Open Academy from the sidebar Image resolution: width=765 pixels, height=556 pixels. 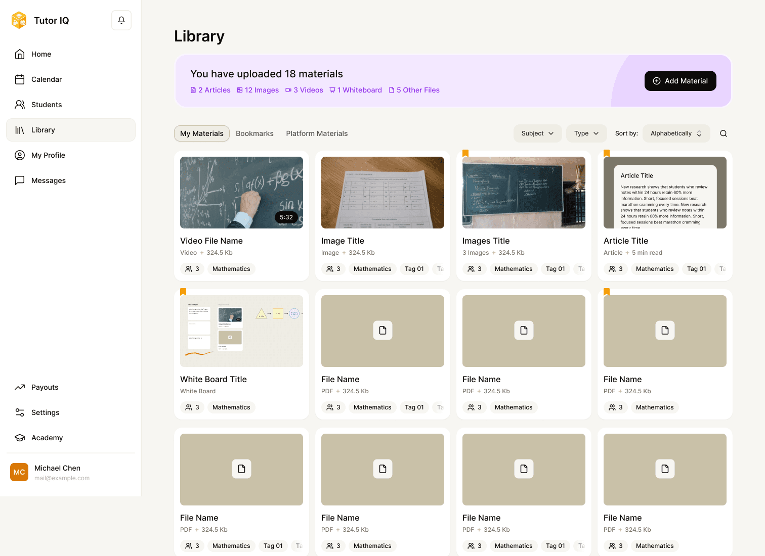(71, 438)
